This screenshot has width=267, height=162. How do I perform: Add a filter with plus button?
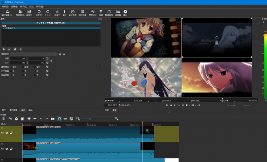[4, 49]
